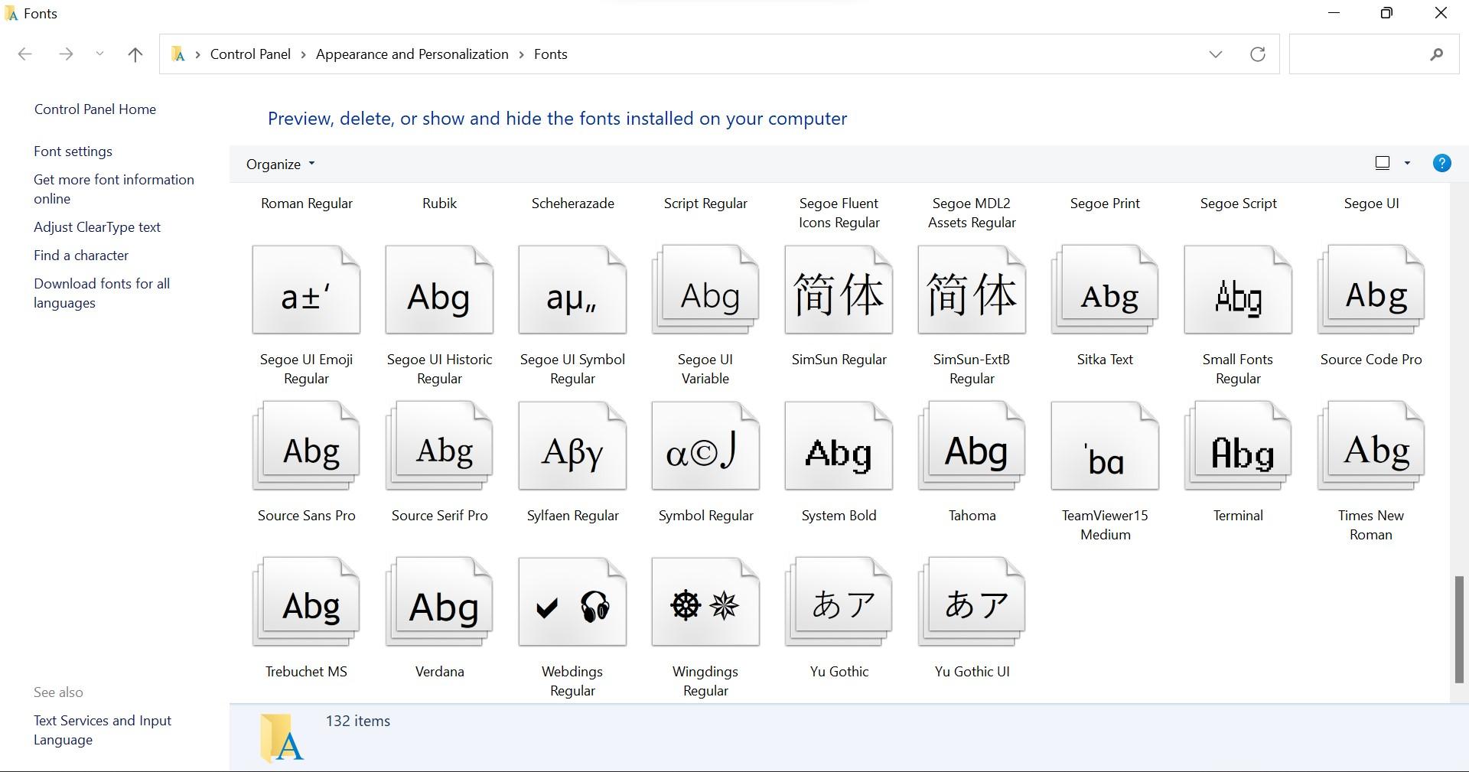The width and height of the screenshot is (1469, 772).
Task: Click the Help question mark icon
Action: (1441, 162)
